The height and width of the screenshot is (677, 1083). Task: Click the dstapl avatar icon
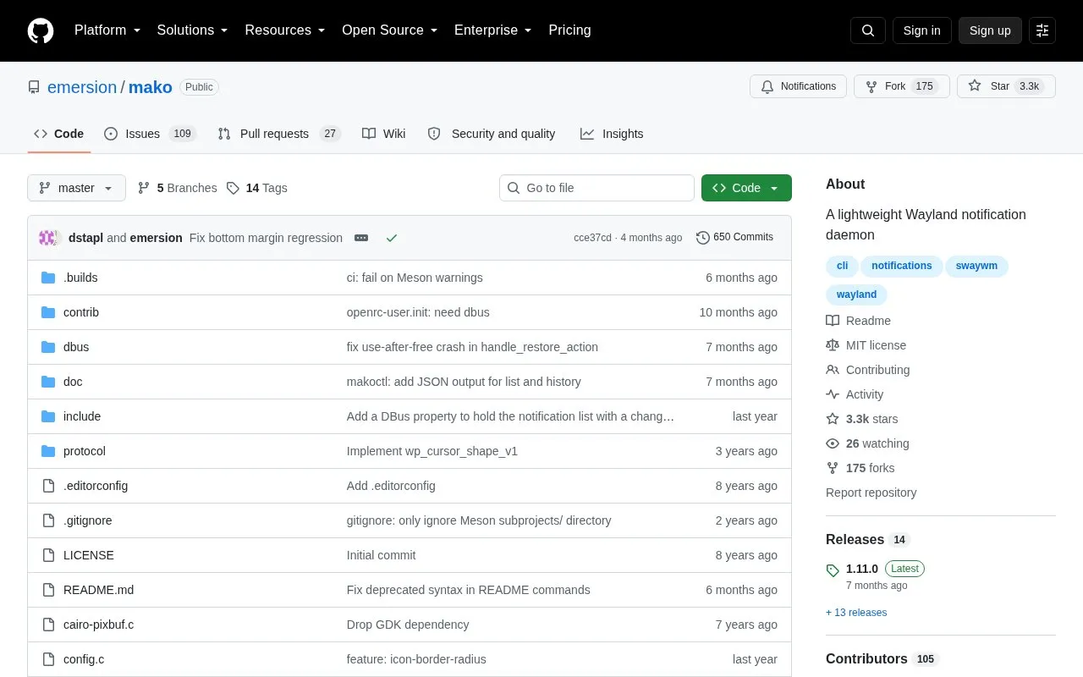(48, 238)
